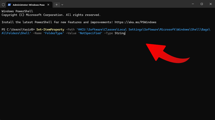Click the String type text
Screen dimensions: 215x120
point(120,33)
